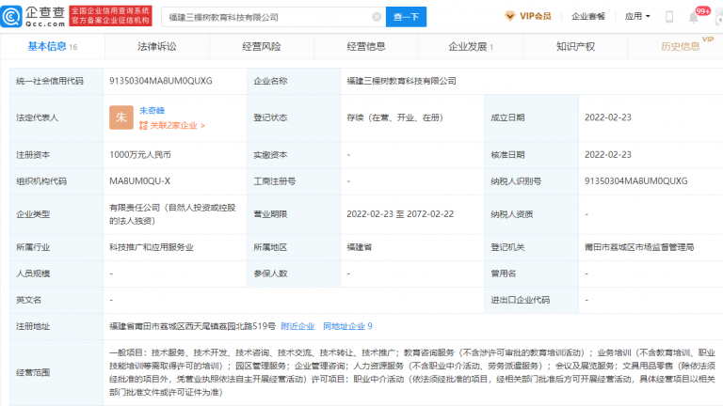Click the VIP会员 link text
The image size is (723, 406).
tap(536, 16)
